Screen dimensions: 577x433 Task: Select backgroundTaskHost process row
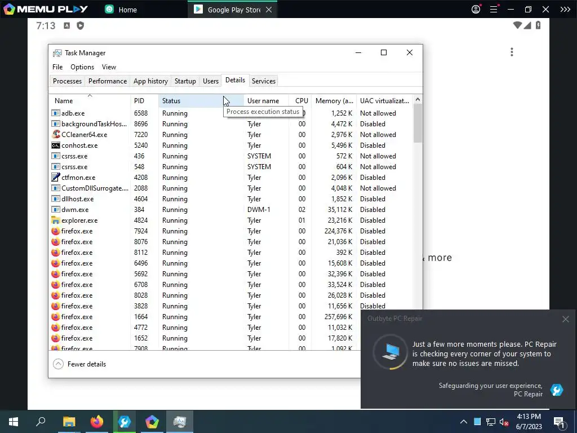tap(231, 123)
